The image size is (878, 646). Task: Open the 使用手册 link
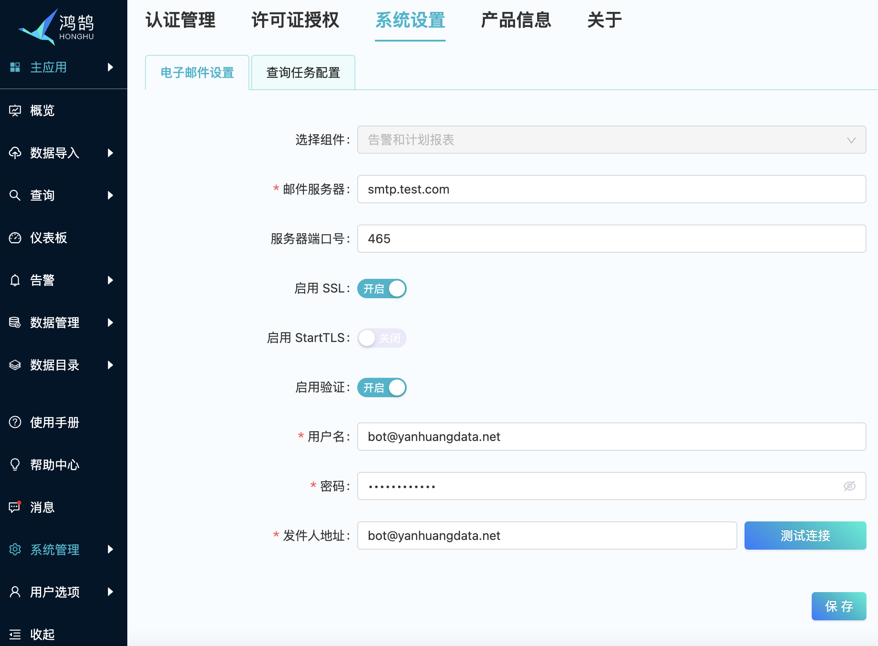click(x=55, y=422)
